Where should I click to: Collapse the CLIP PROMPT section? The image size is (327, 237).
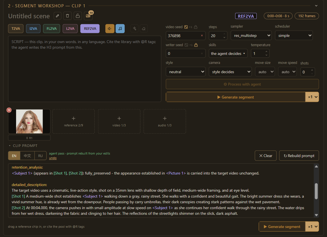[10, 146]
